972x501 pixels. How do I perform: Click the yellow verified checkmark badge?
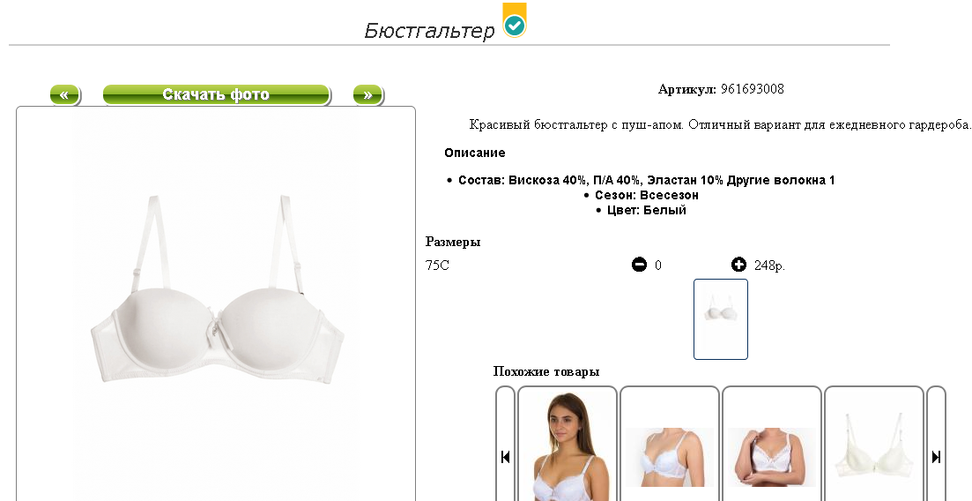pyautogui.click(x=515, y=20)
